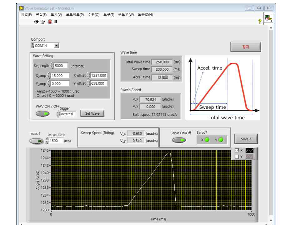Click the Run Continuously toolbar icon
300x225 pixels.
coord(43,22)
